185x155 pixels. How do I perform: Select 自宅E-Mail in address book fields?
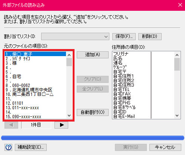pyautogui.click(x=132, y=116)
